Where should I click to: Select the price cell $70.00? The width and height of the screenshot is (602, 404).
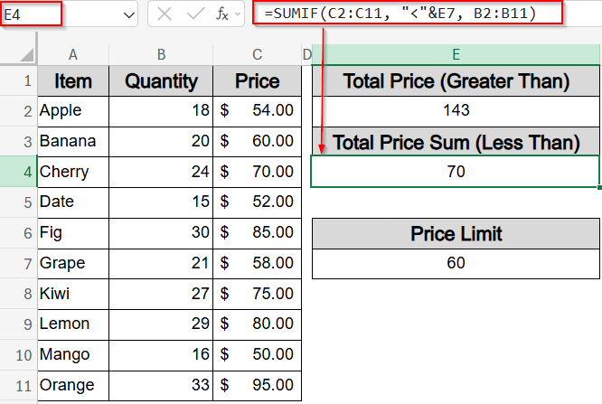coord(257,172)
